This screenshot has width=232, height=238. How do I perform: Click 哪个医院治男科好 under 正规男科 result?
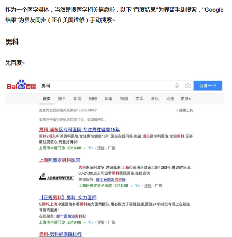pyautogui.click(x=71, y=216)
